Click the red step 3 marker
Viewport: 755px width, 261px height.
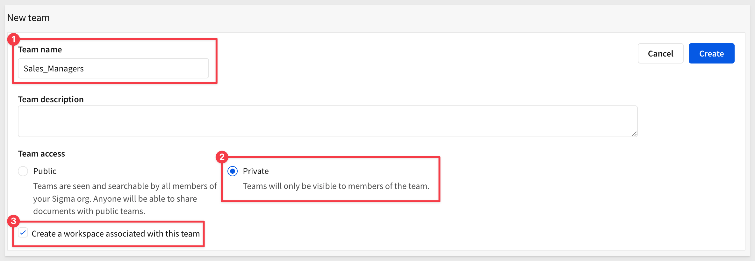point(13,221)
